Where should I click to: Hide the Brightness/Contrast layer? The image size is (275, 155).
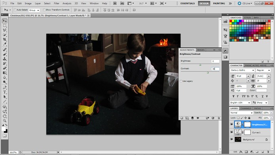(231, 124)
